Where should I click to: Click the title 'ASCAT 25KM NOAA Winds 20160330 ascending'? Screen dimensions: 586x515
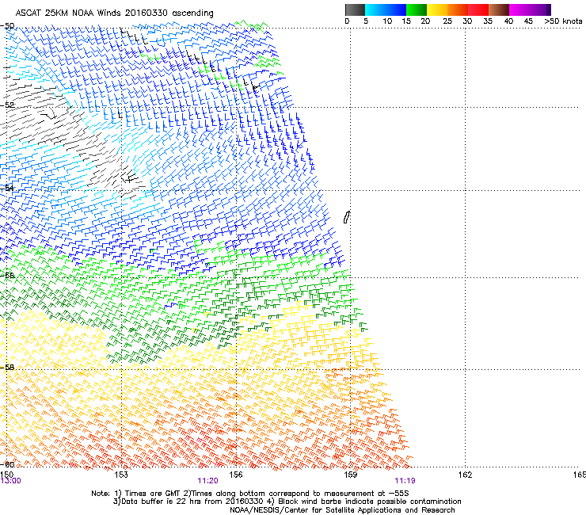(114, 13)
